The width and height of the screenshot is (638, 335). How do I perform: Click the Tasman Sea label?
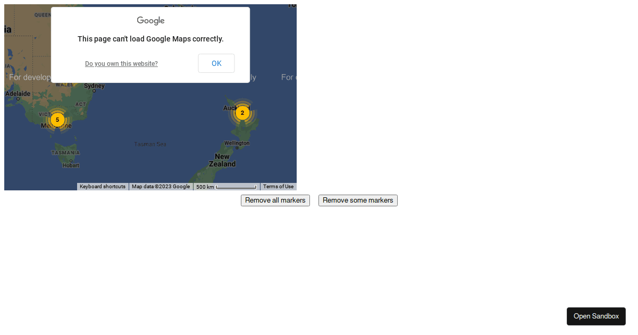pyautogui.click(x=149, y=144)
